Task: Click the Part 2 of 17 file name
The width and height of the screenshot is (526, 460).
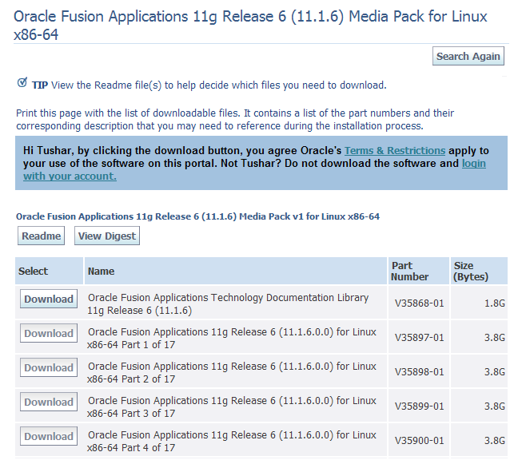Action: point(232,373)
